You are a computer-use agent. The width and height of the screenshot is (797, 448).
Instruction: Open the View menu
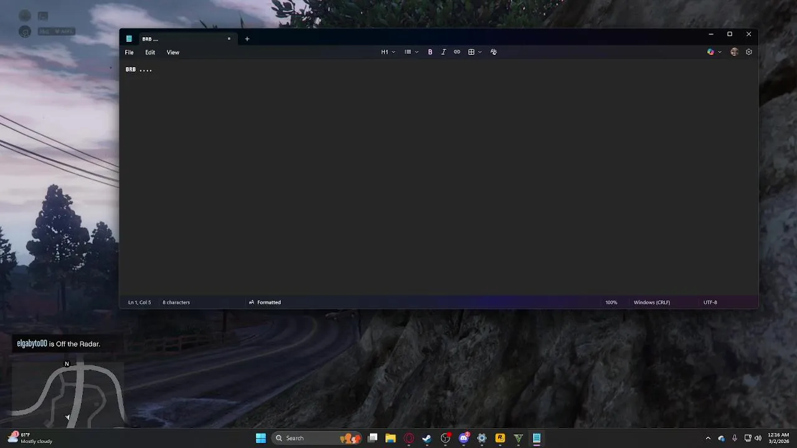173,52
